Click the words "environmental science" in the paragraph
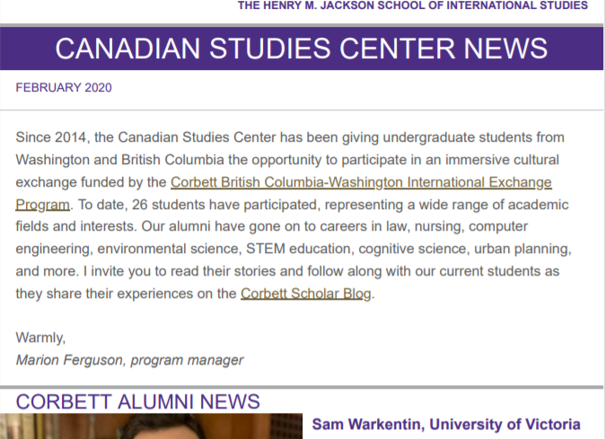The width and height of the screenshot is (606, 439). [168, 249]
